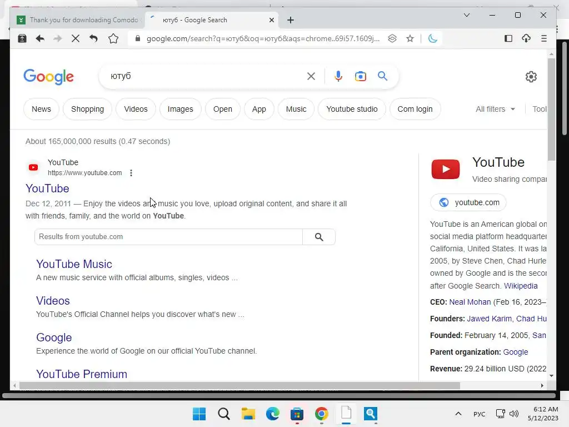Click Results from youtube.com search field
The image size is (569, 427).
(x=169, y=237)
